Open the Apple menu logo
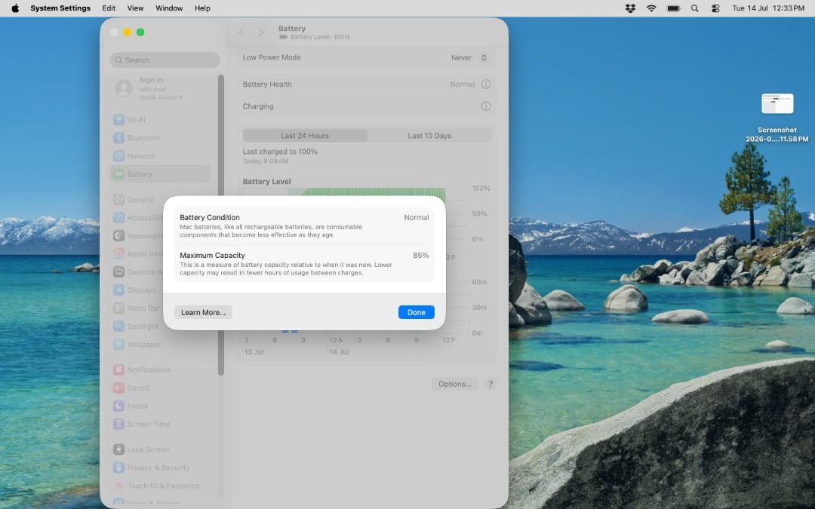This screenshot has height=509, width=815. pyautogui.click(x=15, y=8)
